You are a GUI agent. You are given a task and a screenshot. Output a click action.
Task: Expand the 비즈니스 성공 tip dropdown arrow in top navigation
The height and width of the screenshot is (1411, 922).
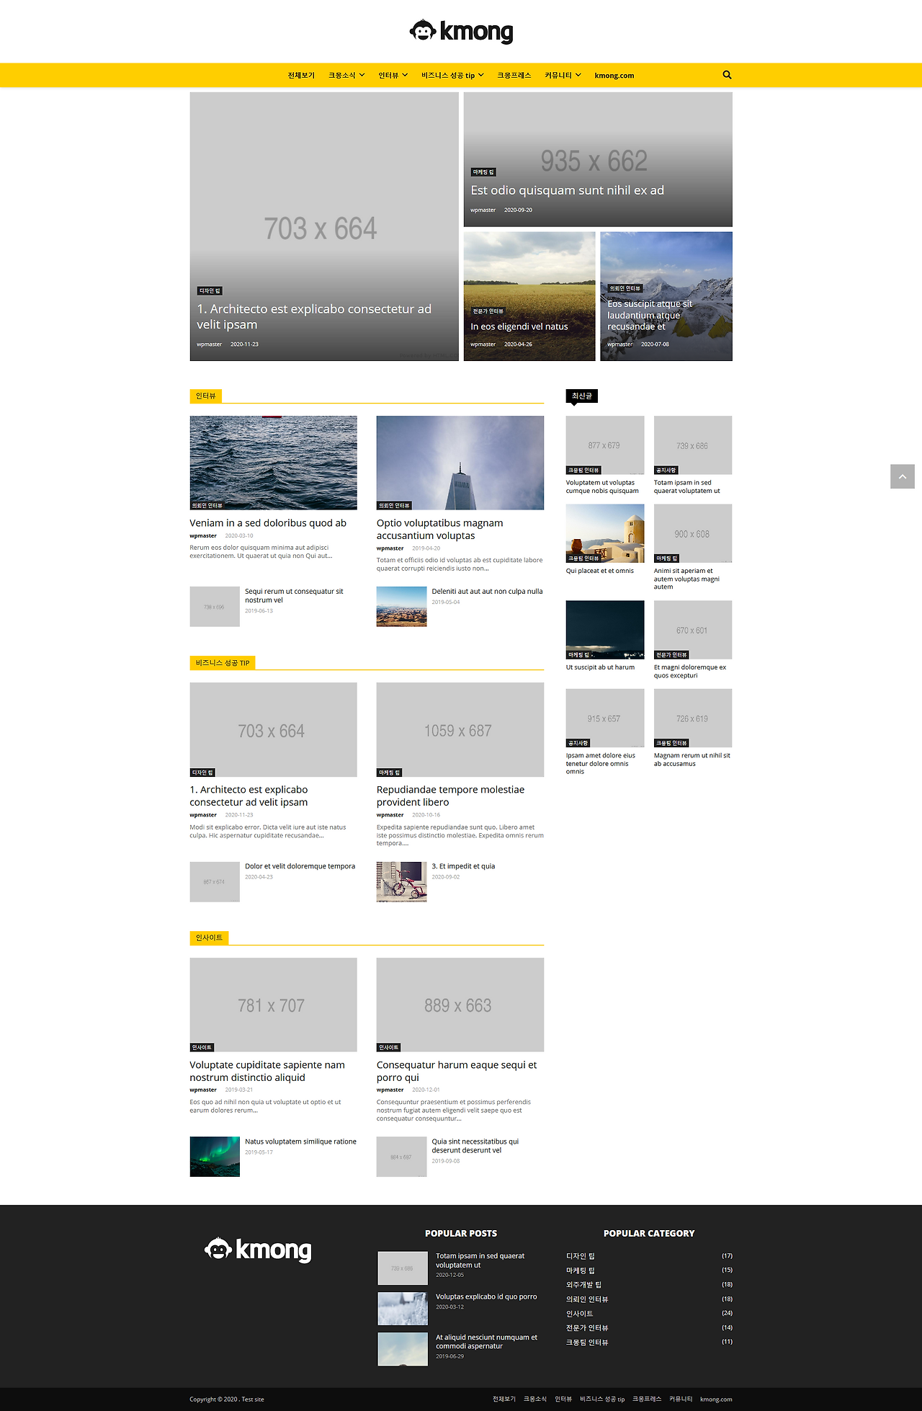(481, 75)
